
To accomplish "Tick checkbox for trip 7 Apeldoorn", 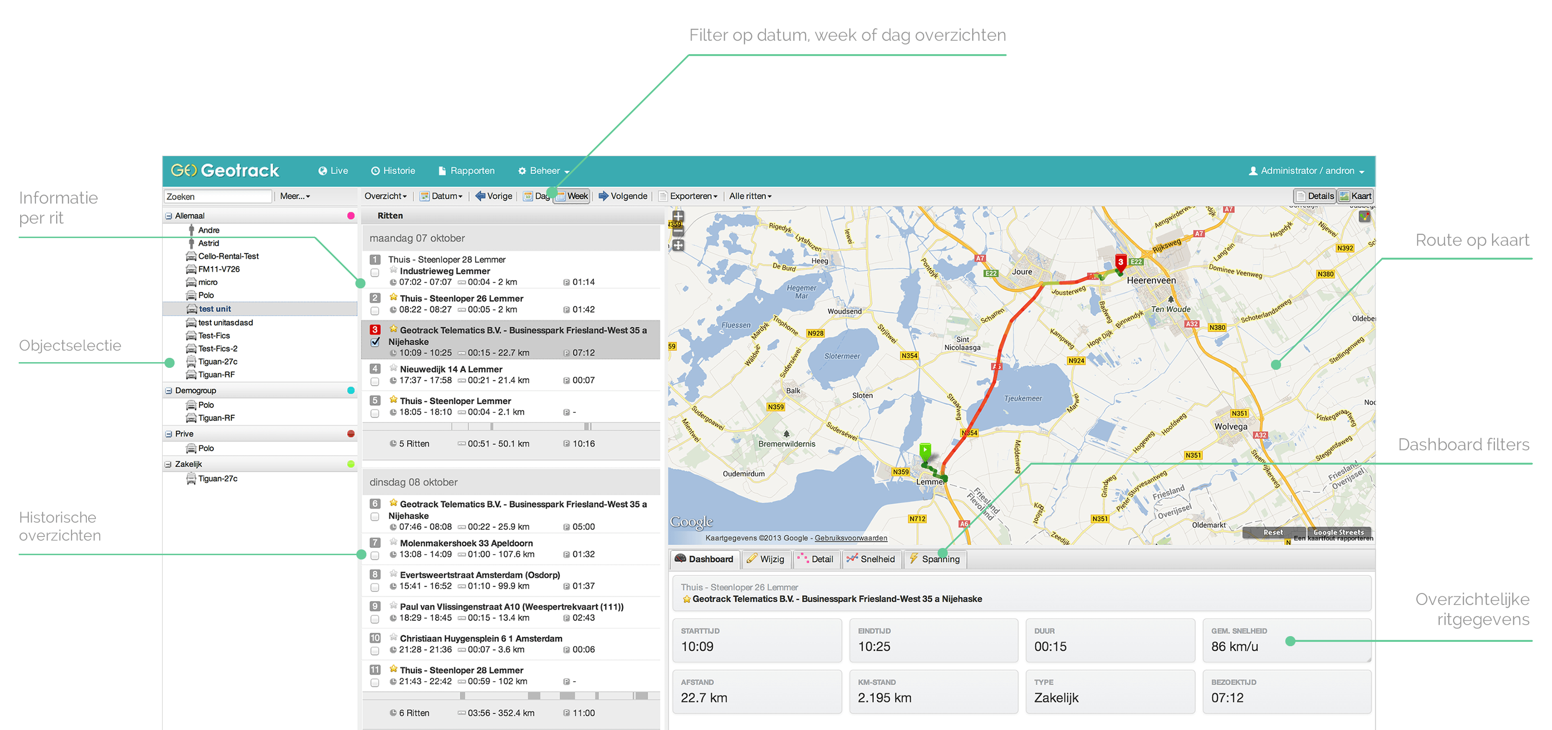I will (x=375, y=555).
